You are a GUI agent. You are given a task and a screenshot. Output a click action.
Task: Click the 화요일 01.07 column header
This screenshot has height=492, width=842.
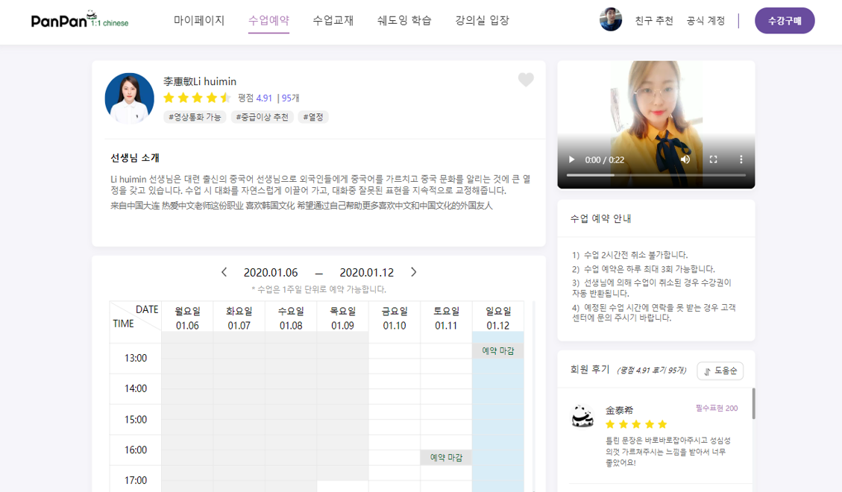tap(239, 318)
